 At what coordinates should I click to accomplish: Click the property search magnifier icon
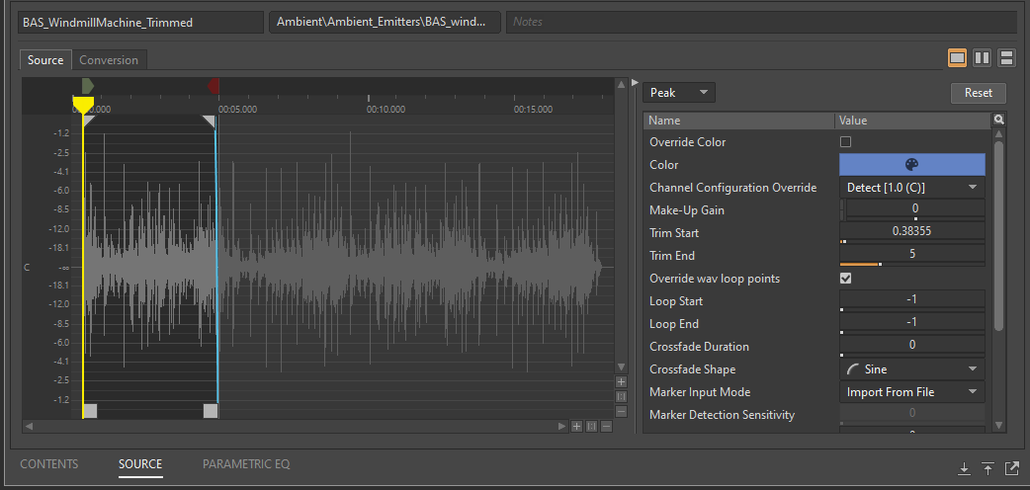[999, 121]
